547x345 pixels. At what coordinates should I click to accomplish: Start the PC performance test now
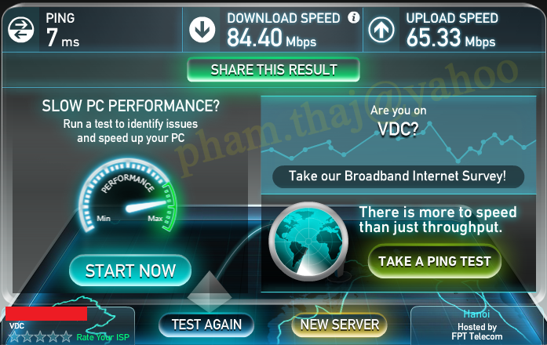130,271
